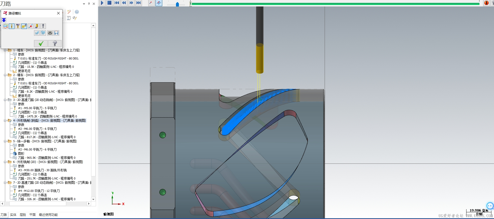Toggle the run mode squiggle icon

159,3
